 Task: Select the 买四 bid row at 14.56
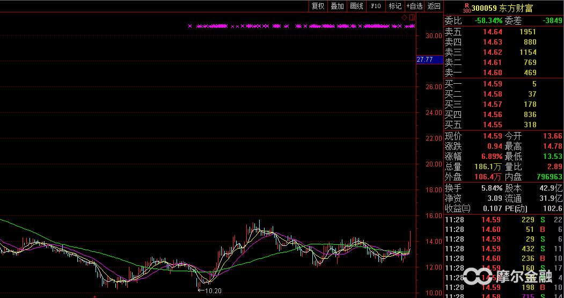click(x=503, y=114)
